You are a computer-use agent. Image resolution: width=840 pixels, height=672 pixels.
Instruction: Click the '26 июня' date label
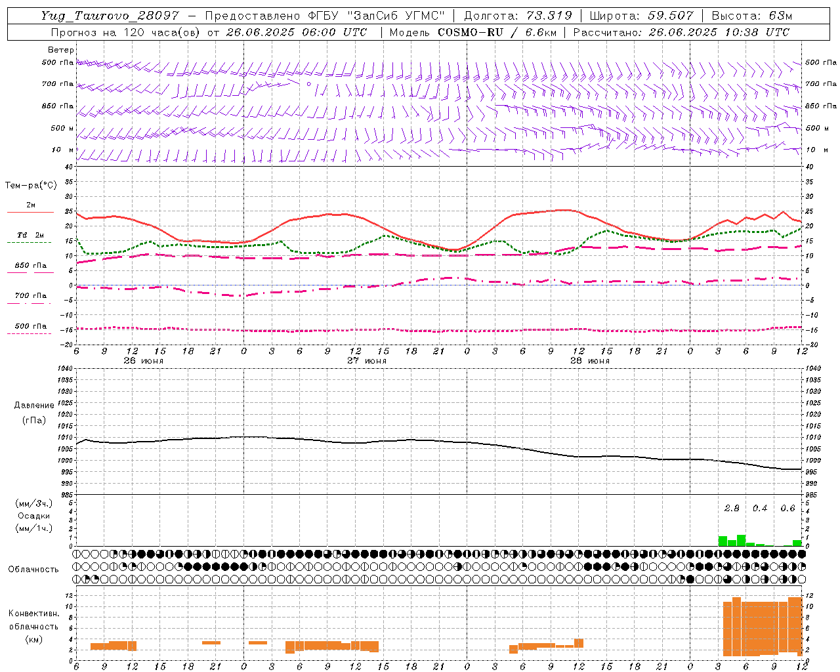click(144, 361)
